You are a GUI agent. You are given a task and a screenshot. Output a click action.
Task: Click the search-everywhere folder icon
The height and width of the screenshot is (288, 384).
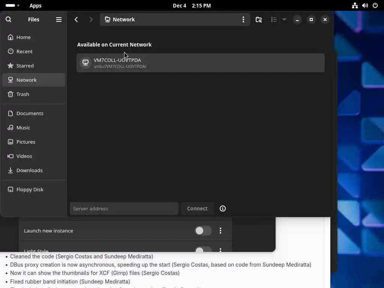tap(259, 19)
